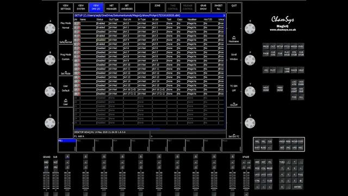The height and width of the screenshot is (196, 348).
Task: Select the View DMX I/O tab
Action: click(96, 7)
